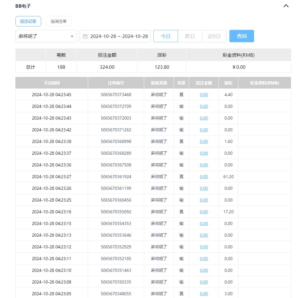Open bet amount link for order 5065670373468
The image size is (307, 298).
204,95
